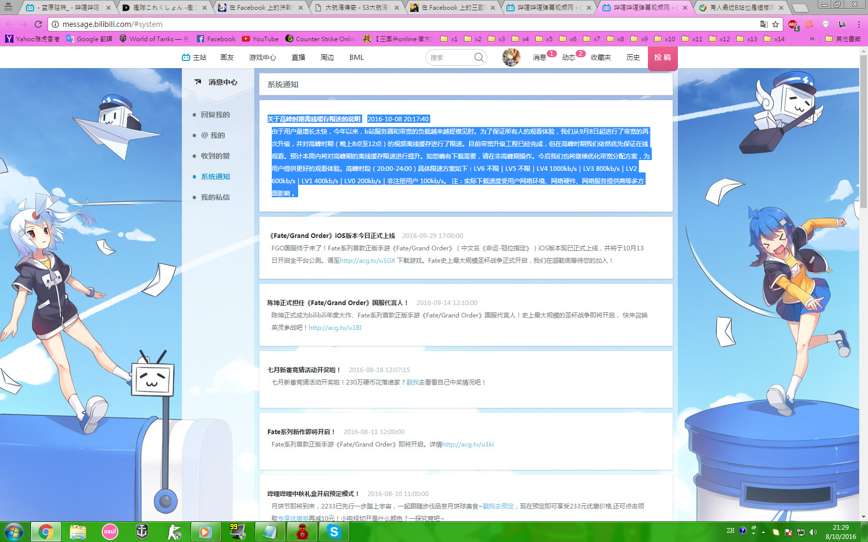Open the World of Tanks bookmark

(x=154, y=39)
